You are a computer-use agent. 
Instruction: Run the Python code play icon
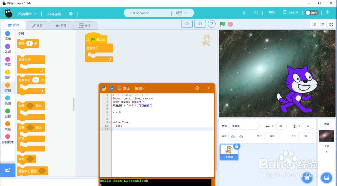click(197, 88)
